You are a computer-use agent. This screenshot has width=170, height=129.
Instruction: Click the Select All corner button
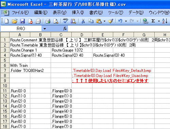pos(5,35)
